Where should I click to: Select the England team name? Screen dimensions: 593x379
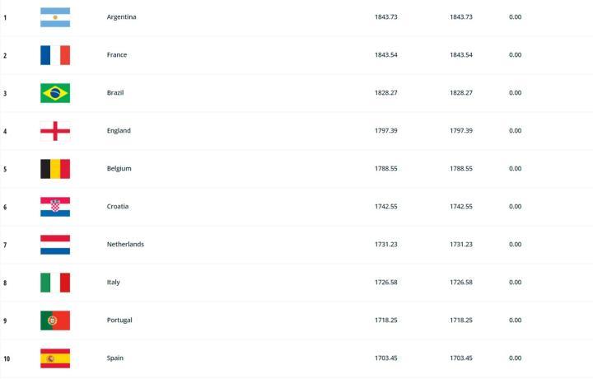click(119, 131)
